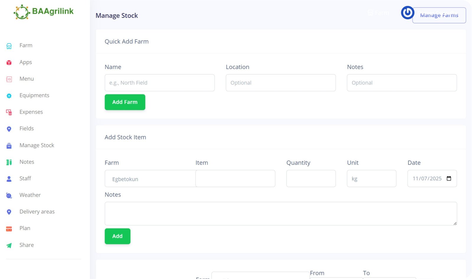Open Manage Stock in the sidebar
472x279 pixels.
click(37, 145)
